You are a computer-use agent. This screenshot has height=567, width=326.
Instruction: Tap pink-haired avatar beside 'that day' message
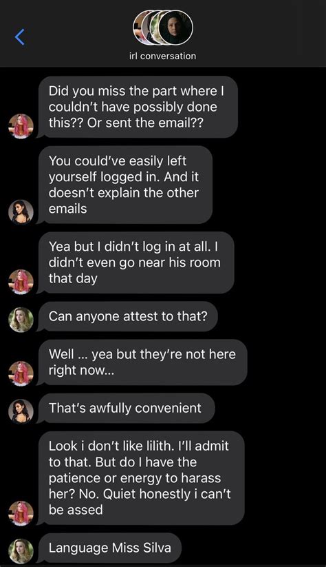[x=21, y=282]
